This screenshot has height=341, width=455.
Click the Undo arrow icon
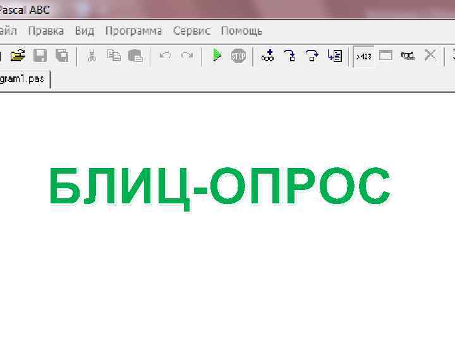[x=165, y=56]
